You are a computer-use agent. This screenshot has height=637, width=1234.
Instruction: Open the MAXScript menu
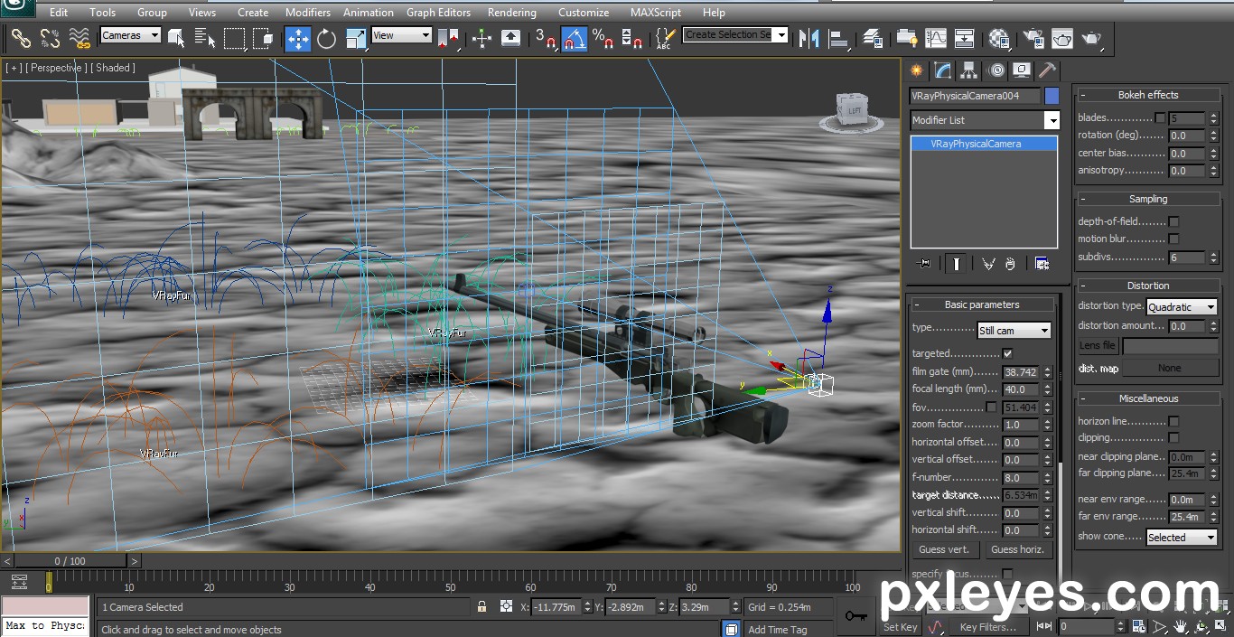click(x=658, y=13)
